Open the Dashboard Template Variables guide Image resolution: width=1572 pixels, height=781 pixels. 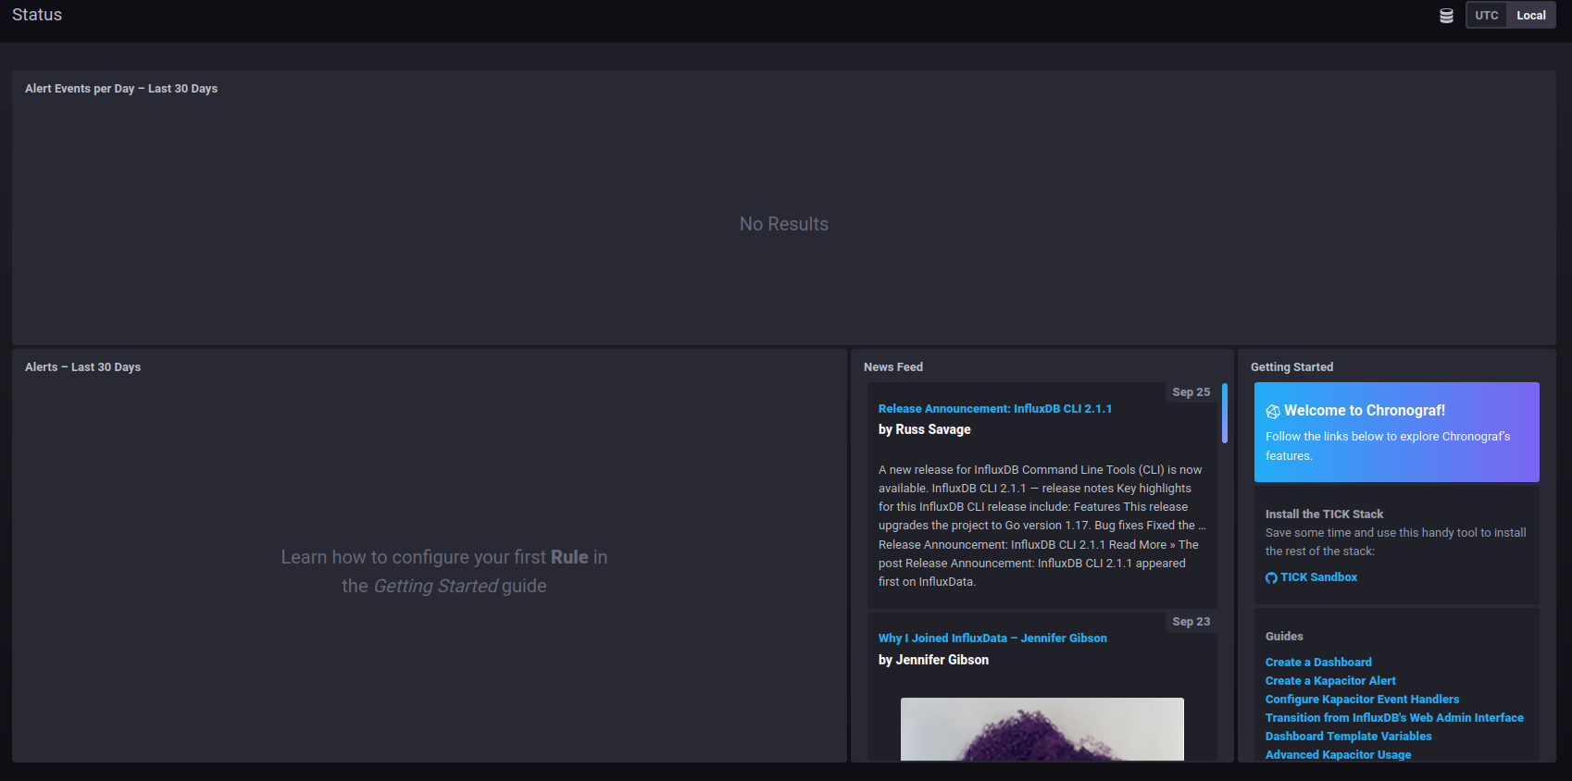click(x=1348, y=736)
